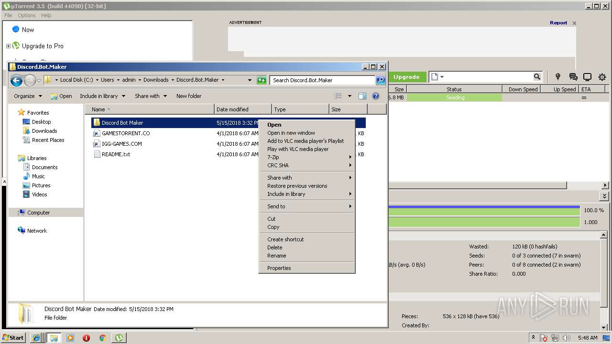The height and width of the screenshot is (344, 612).
Task: Open the uTorrent chat bubbles icon
Action: 573,77
